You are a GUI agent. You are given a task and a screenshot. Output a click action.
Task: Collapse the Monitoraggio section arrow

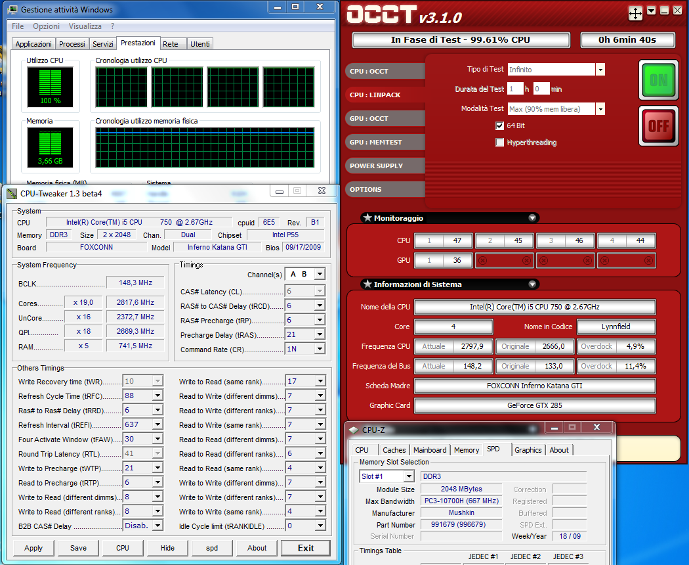(532, 218)
